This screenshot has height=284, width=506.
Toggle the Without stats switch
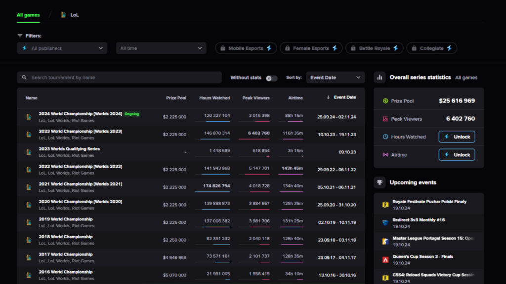271,78
